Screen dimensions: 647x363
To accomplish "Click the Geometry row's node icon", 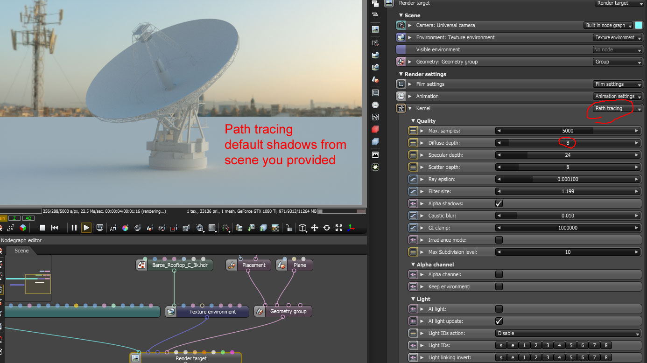I will coord(401,62).
